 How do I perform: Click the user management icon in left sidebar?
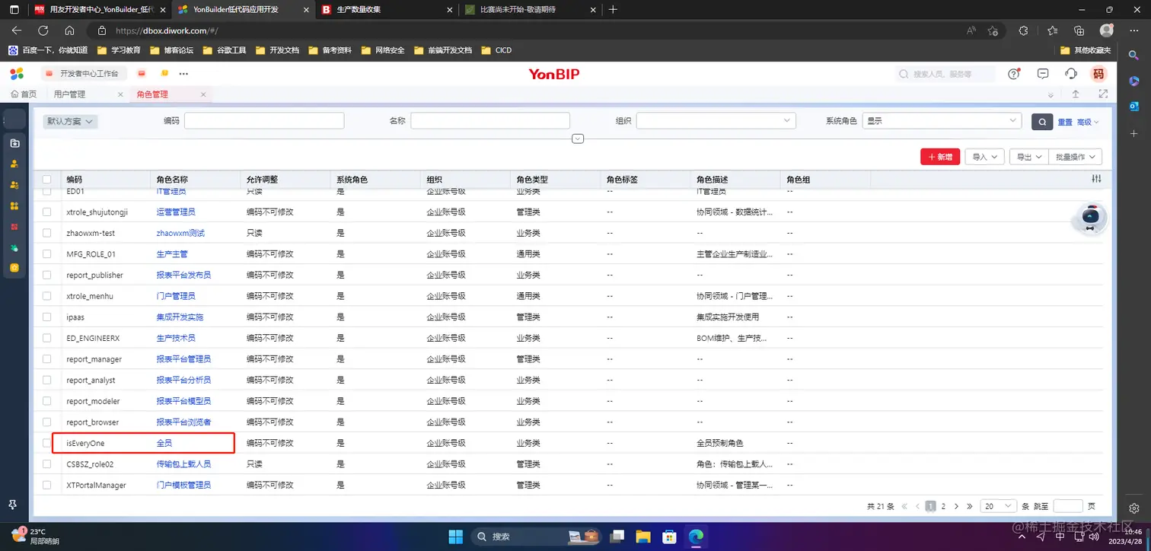[14, 164]
